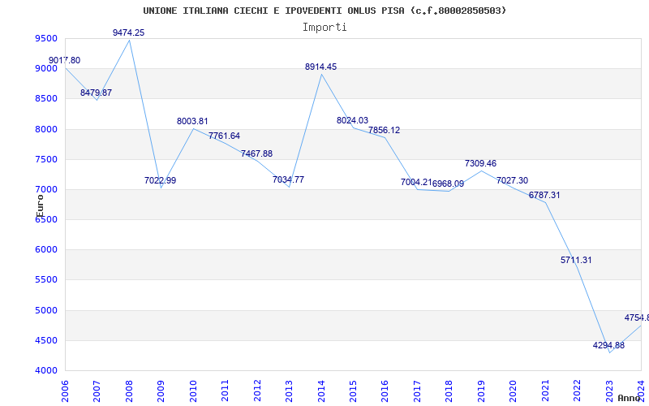
Task: Click the x-axis year 2009
Action: pyautogui.click(x=161, y=391)
